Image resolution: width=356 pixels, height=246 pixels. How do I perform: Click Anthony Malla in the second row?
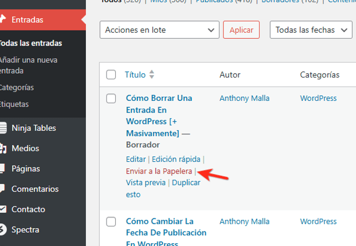[x=245, y=222]
